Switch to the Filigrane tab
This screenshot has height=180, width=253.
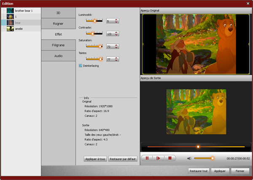click(59, 45)
